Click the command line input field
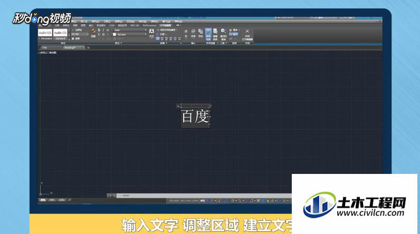Image resolution: width=420 pixels, height=234 pixels. 205,196
